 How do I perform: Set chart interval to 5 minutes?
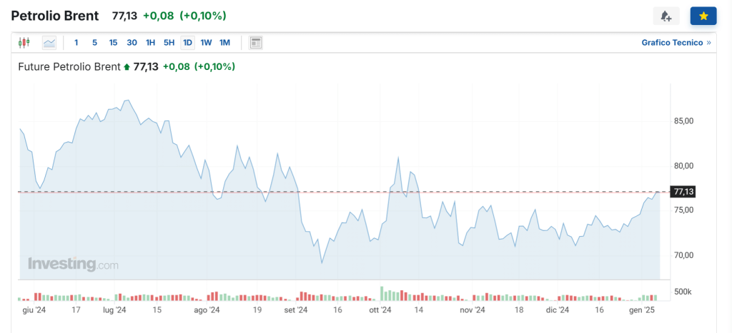pos(94,43)
